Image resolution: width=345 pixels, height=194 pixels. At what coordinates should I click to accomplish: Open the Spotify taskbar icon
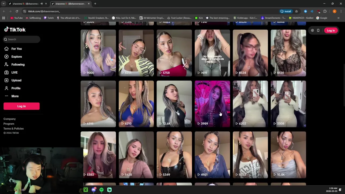click(101, 190)
